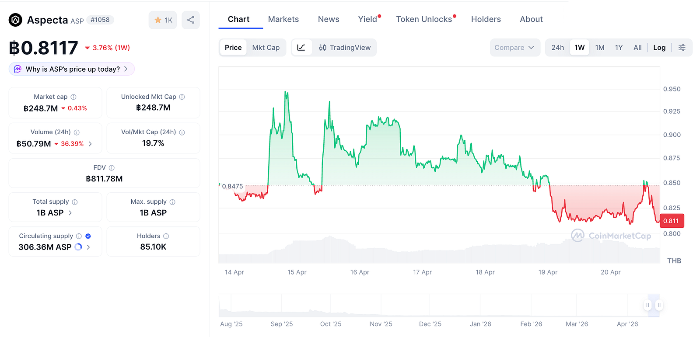The image size is (700, 337).
Task: Click the 3.76% (1W) price change
Action: pos(108,48)
